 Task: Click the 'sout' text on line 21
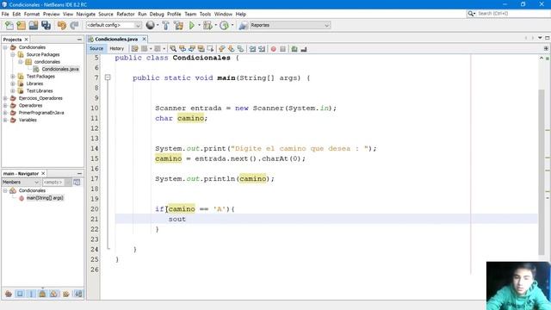tap(176, 219)
